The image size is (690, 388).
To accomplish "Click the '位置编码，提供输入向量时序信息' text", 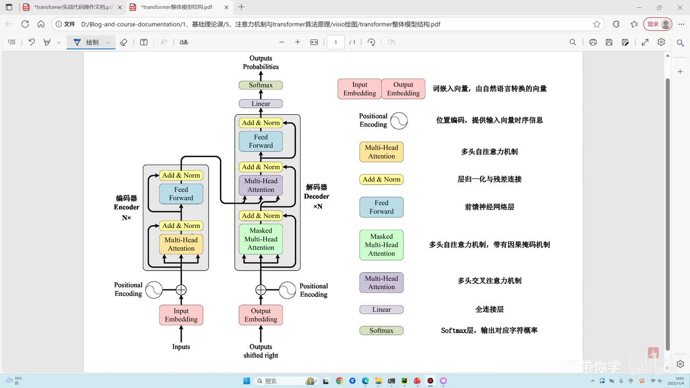I will coord(489,120).
